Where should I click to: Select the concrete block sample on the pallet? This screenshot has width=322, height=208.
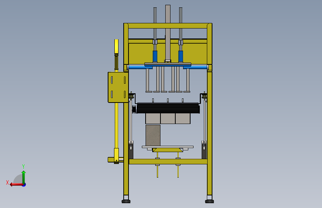(x=153, y=135)
